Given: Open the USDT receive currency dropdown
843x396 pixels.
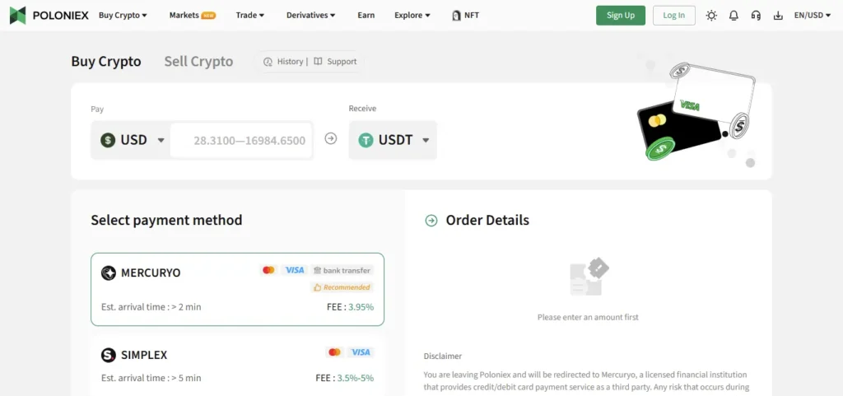Looking at the screenshot, I should coord(393,140).
